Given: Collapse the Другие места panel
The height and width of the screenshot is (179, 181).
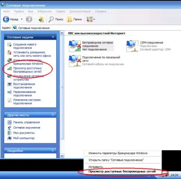Looking at the screenshot, I should coord(53,115).
